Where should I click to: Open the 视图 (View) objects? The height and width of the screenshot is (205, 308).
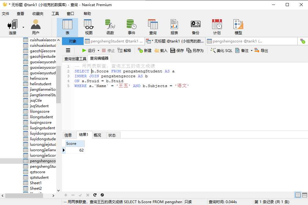coord(89,27)
